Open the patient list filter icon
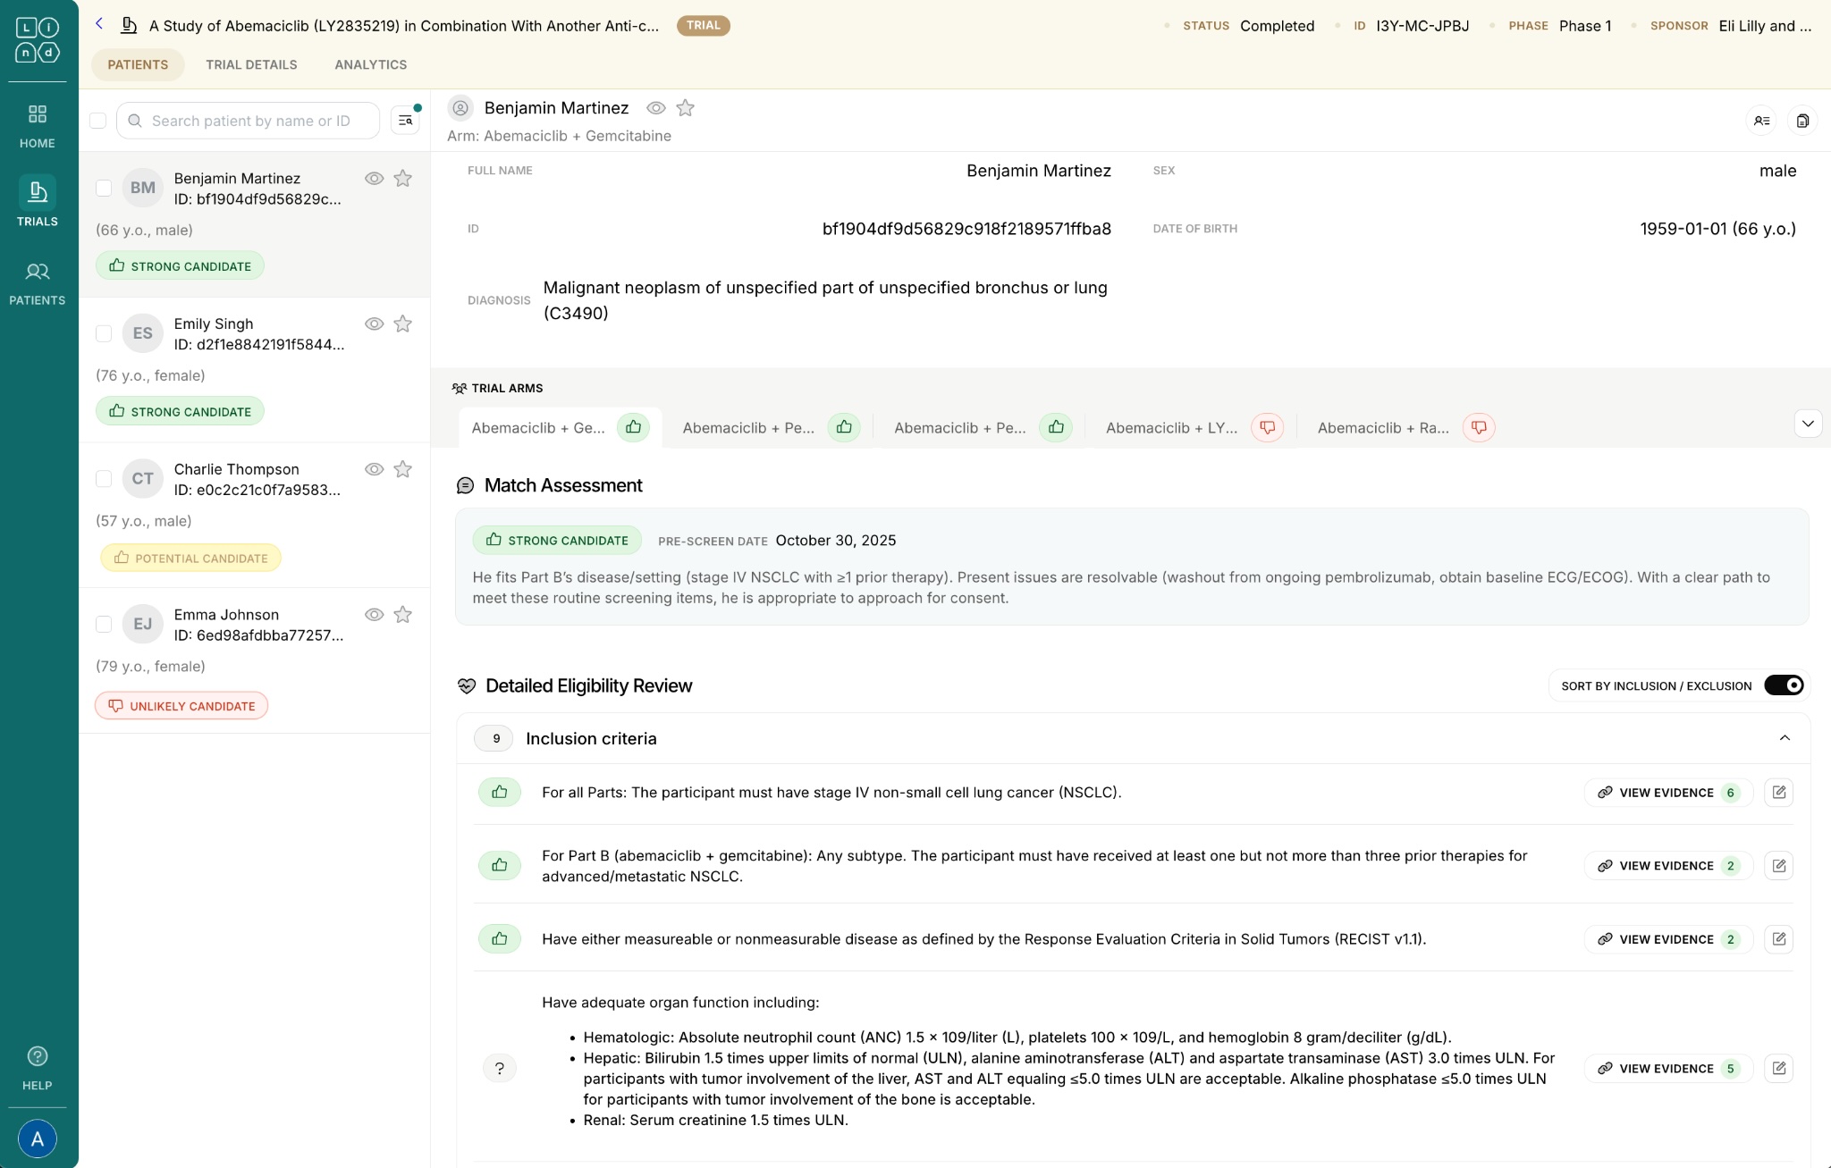The width and height of the screenshot is (1831, 1168). (x=404, y=120)
